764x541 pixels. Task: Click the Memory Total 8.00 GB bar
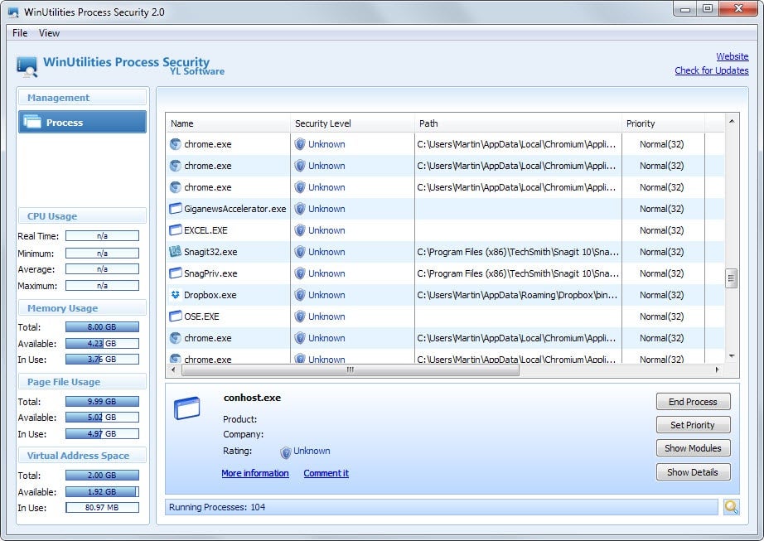(x=102, y=326)
